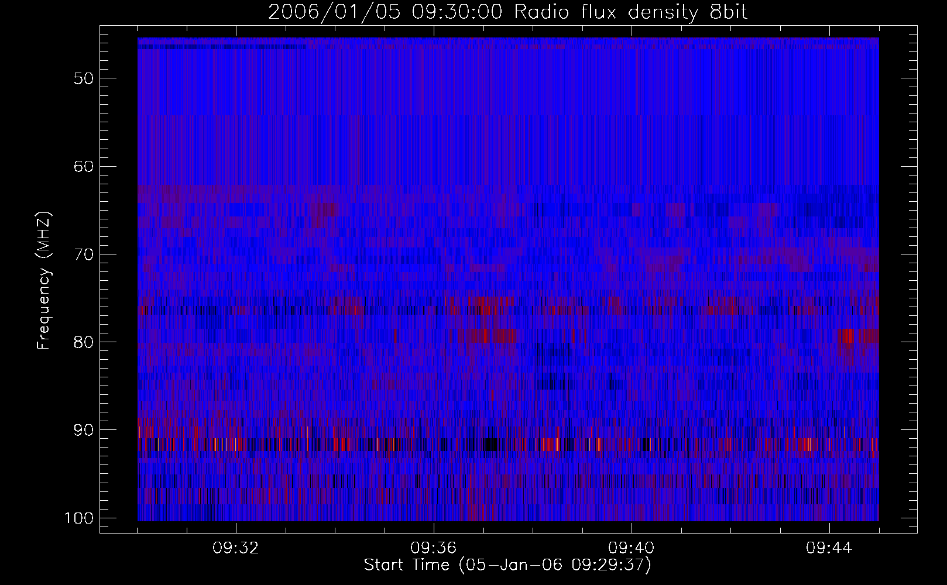Click the 'Start Time (05-Jan-06 09:29:37)' label

point(507,565)
